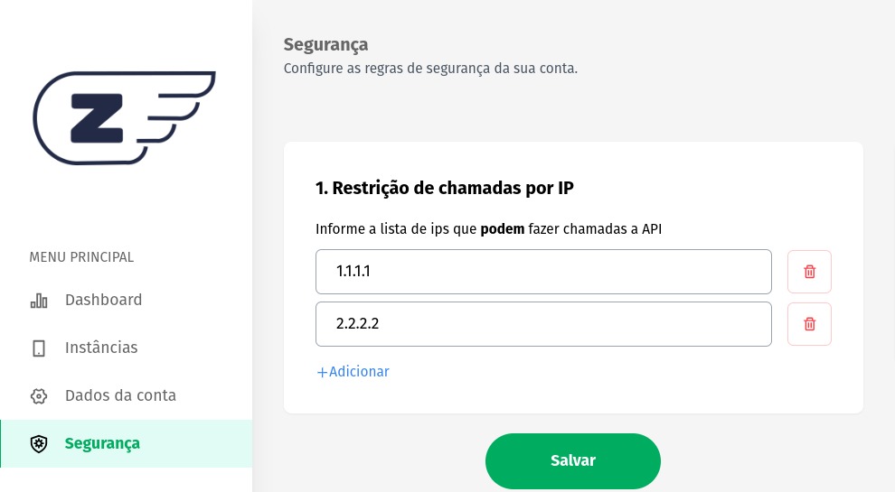Click into the 2.2.2.2 IP field
Viewport: 895px width, 492px height.
coord(543,324)
